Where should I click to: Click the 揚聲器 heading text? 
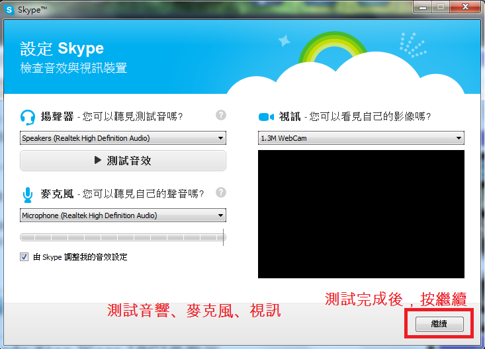click(57, 116)
